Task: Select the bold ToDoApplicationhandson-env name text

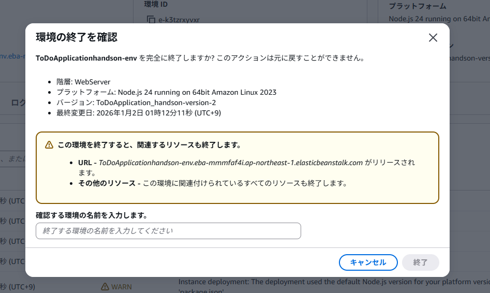Action: (86, 58)
